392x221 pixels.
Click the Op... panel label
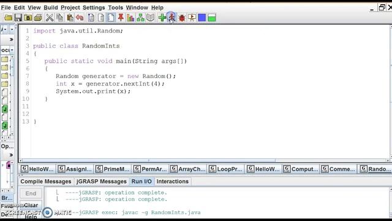coord(7,146)
